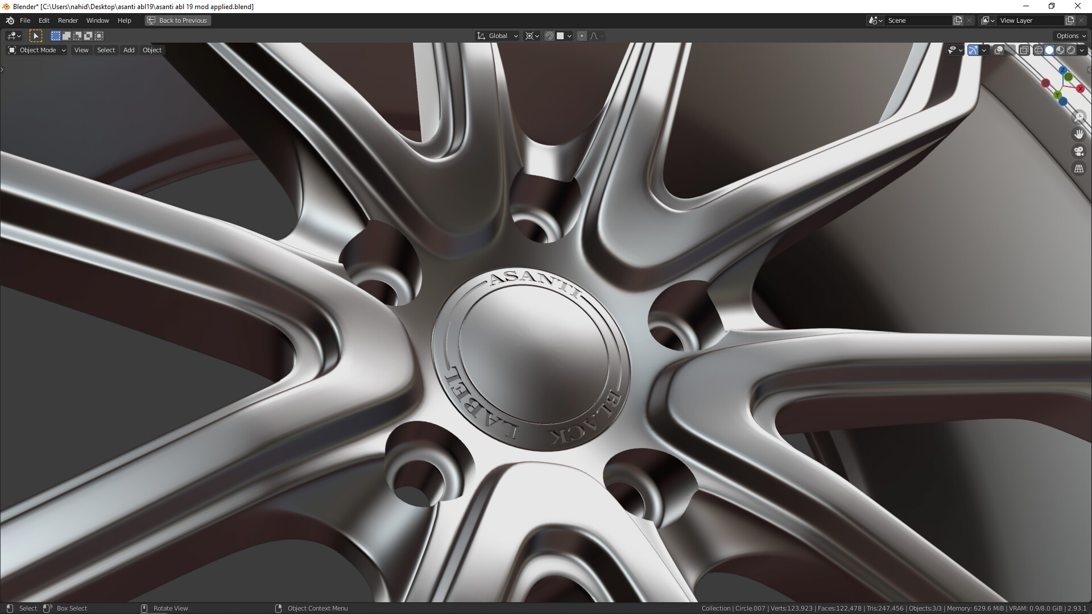
Task: Click the Blender version 2.93.1 text
Action: tap(1077, 608)
